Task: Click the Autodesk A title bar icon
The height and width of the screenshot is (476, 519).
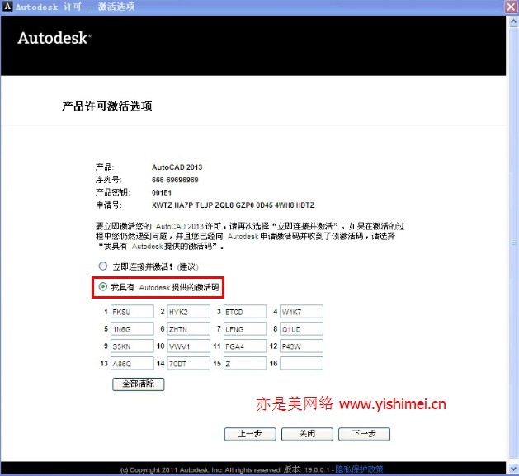Action: (7, 7)
